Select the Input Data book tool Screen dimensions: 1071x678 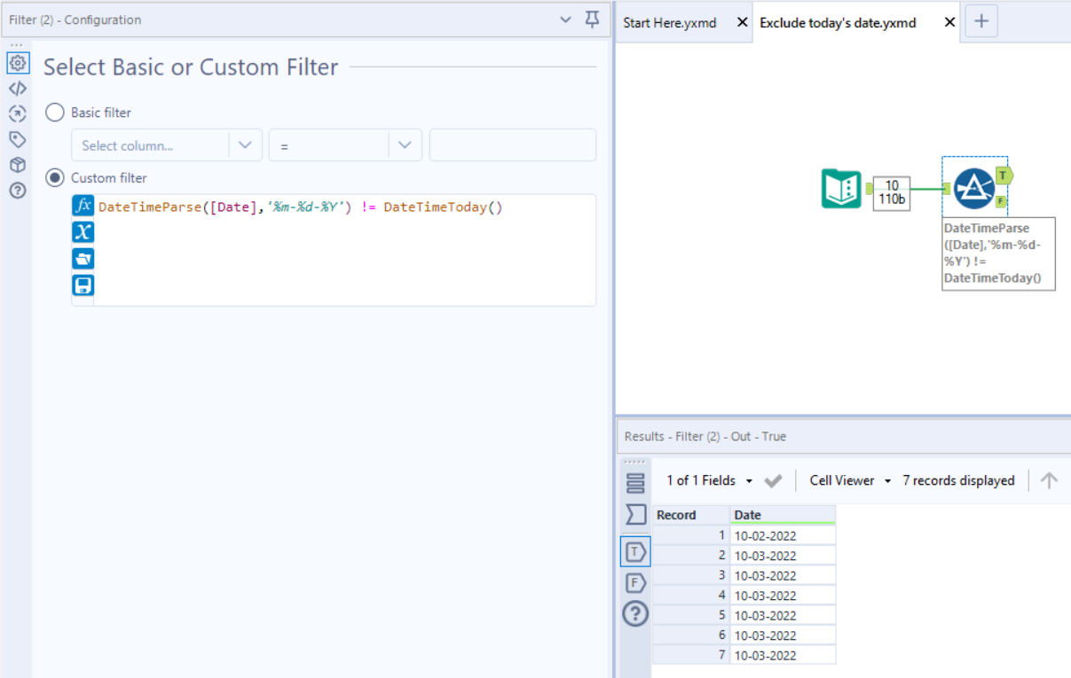840,189
